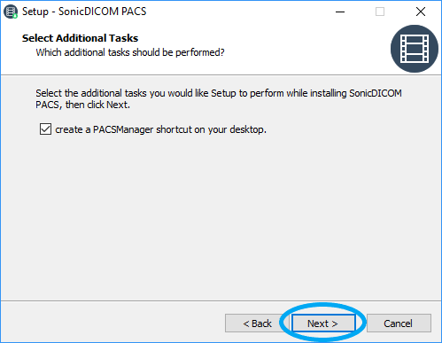Click the instruction paragraph mentioning 'then click Next'

[219, 99]
